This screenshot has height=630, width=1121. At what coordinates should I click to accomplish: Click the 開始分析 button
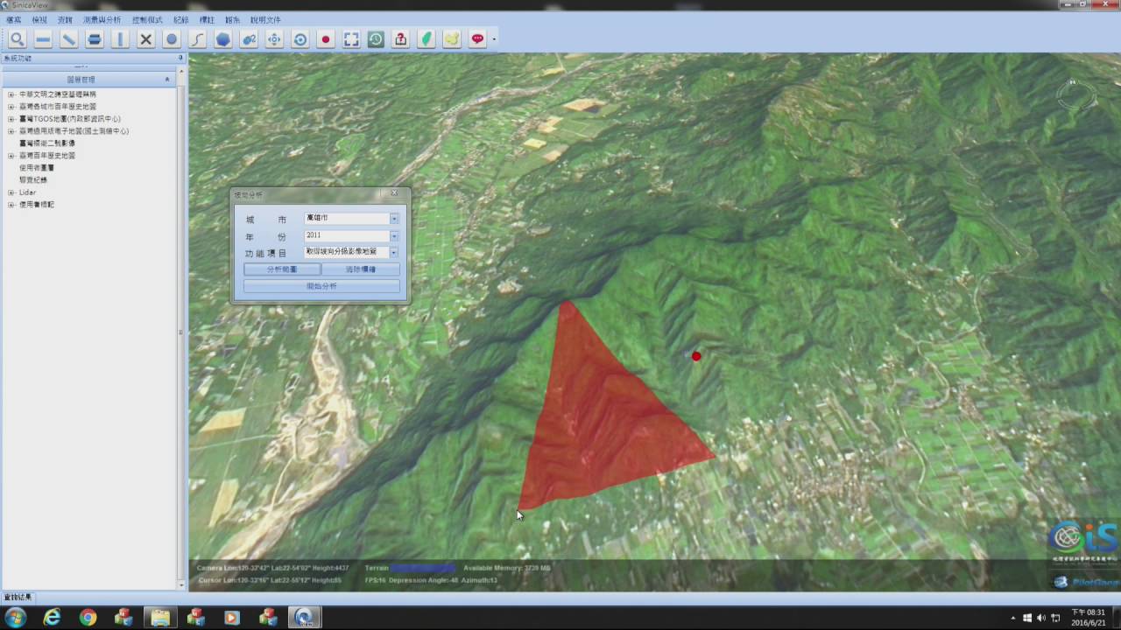321,286
